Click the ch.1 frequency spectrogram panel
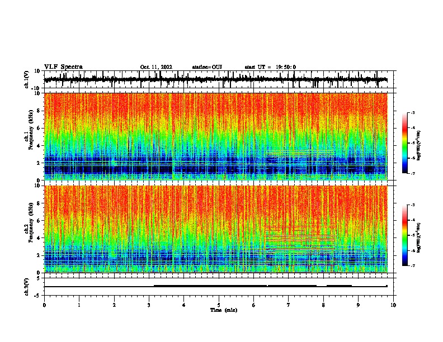The image size is (443, 342). (x=216, y=136)
